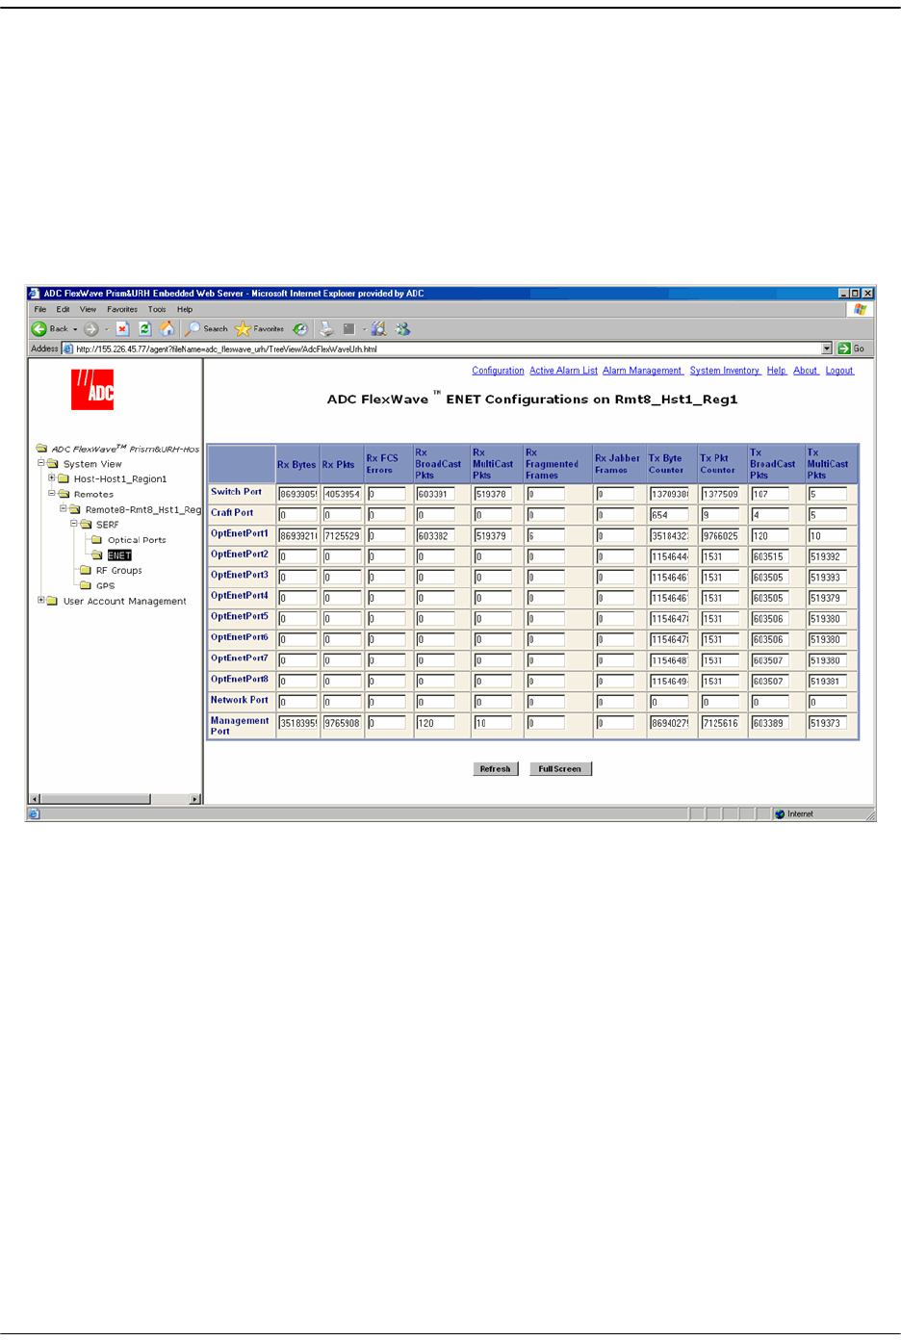Viewport: 901px width, 1341px height.
Task: Click the tree pane horizontal scrollbar thumb
Action: pyautogui.click(x=95, y=799)
